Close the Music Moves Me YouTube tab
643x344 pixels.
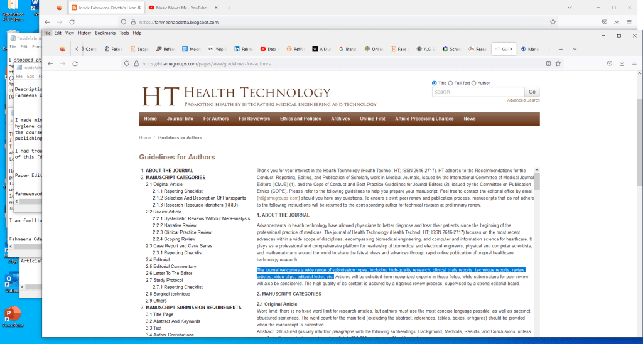point(216,8)
